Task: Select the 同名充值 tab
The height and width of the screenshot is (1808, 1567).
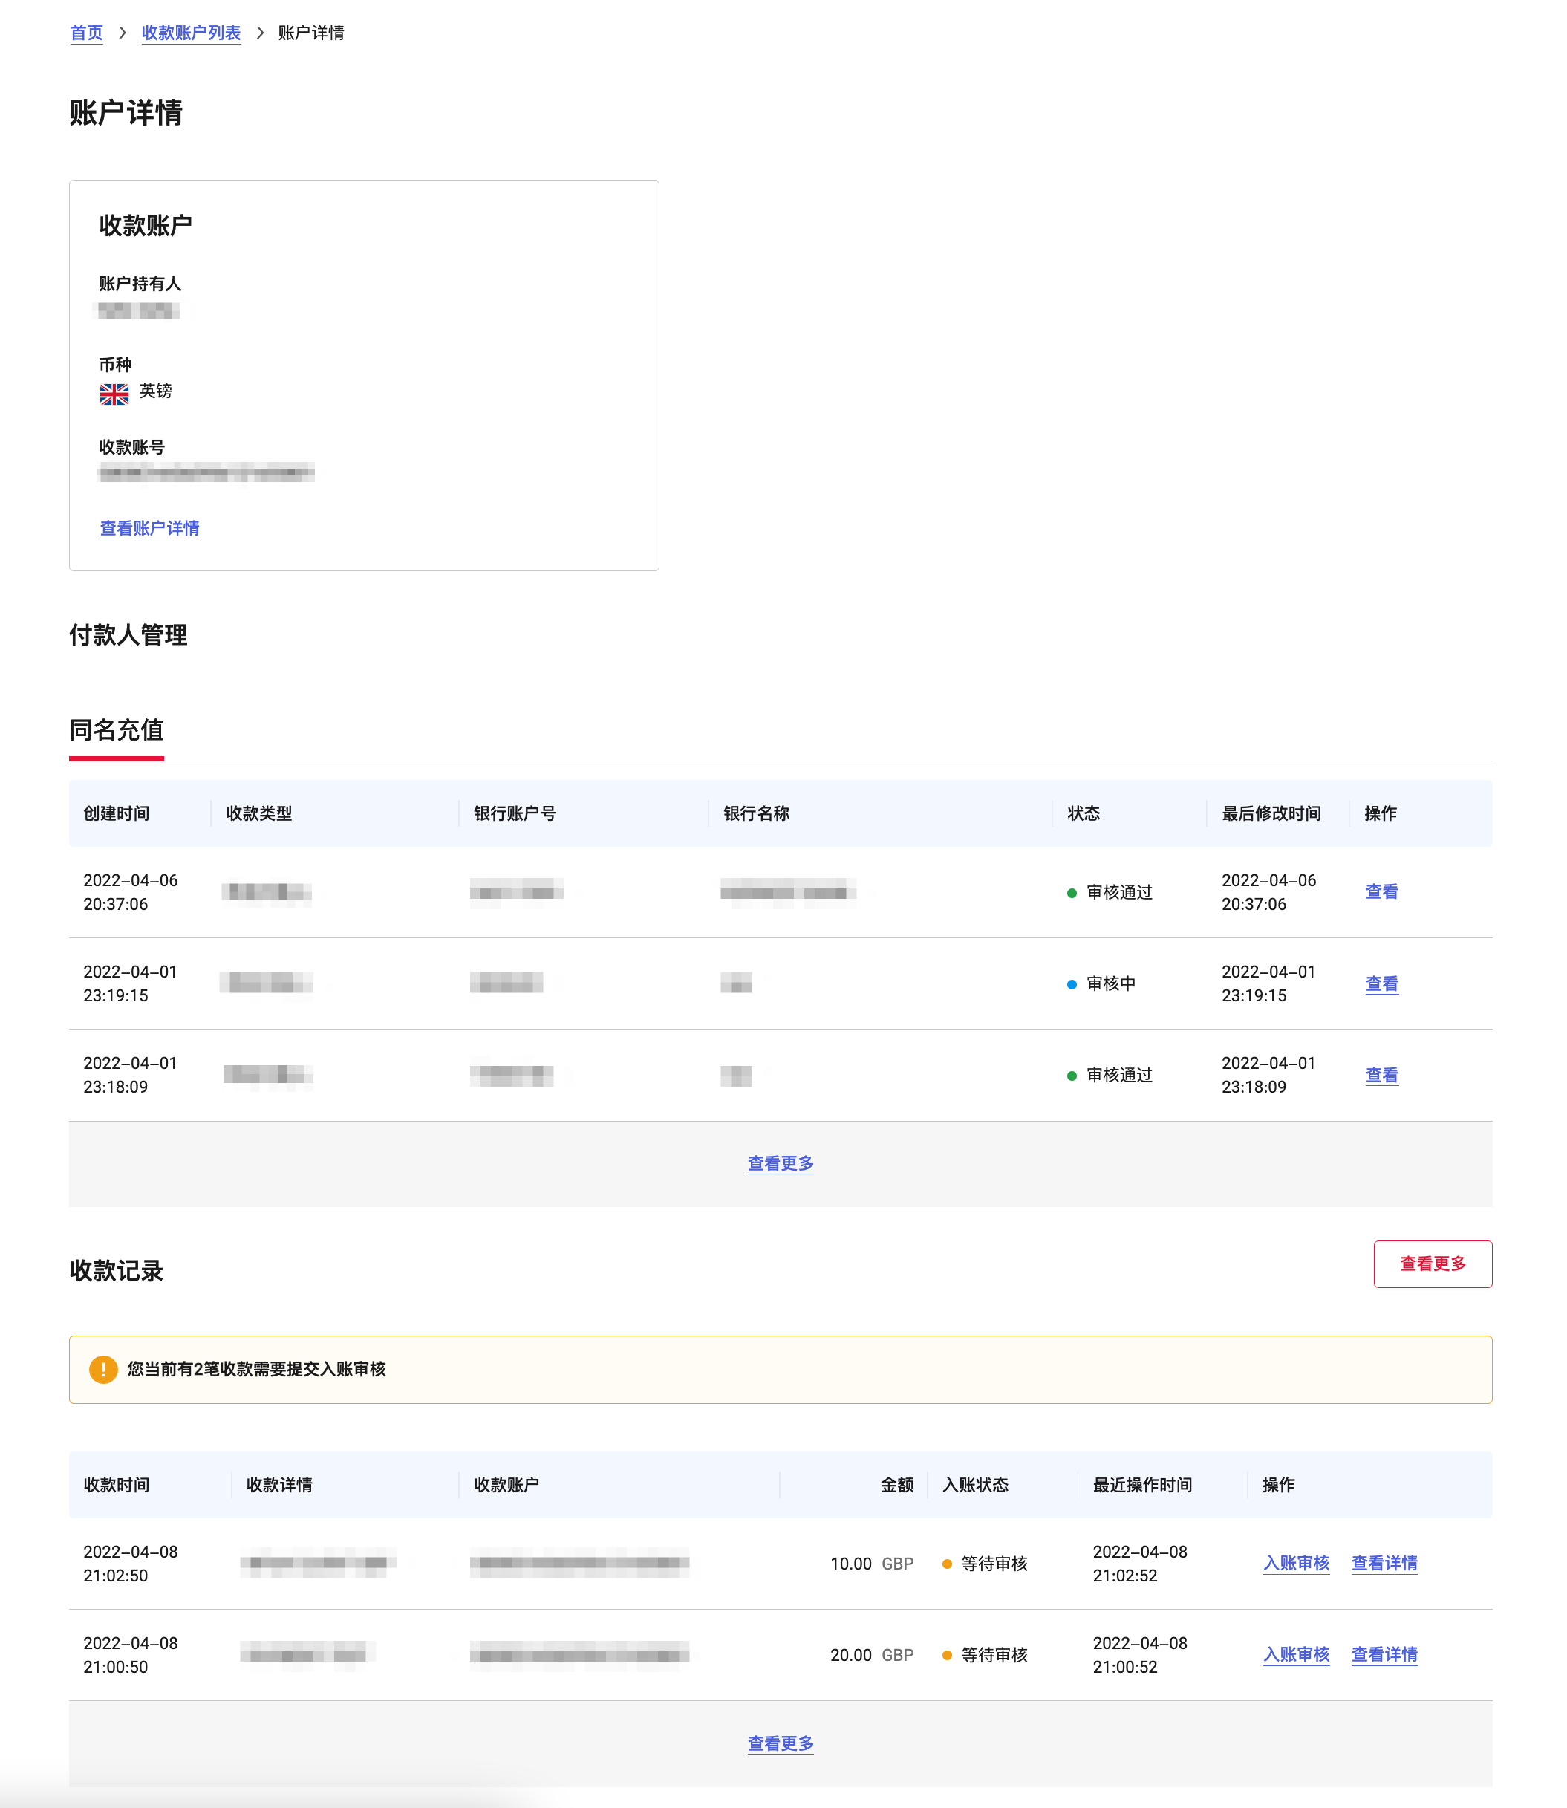Action: [x=117, y=729]
